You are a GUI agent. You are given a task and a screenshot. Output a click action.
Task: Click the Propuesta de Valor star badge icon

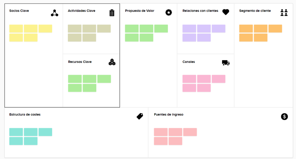point(169,12)
